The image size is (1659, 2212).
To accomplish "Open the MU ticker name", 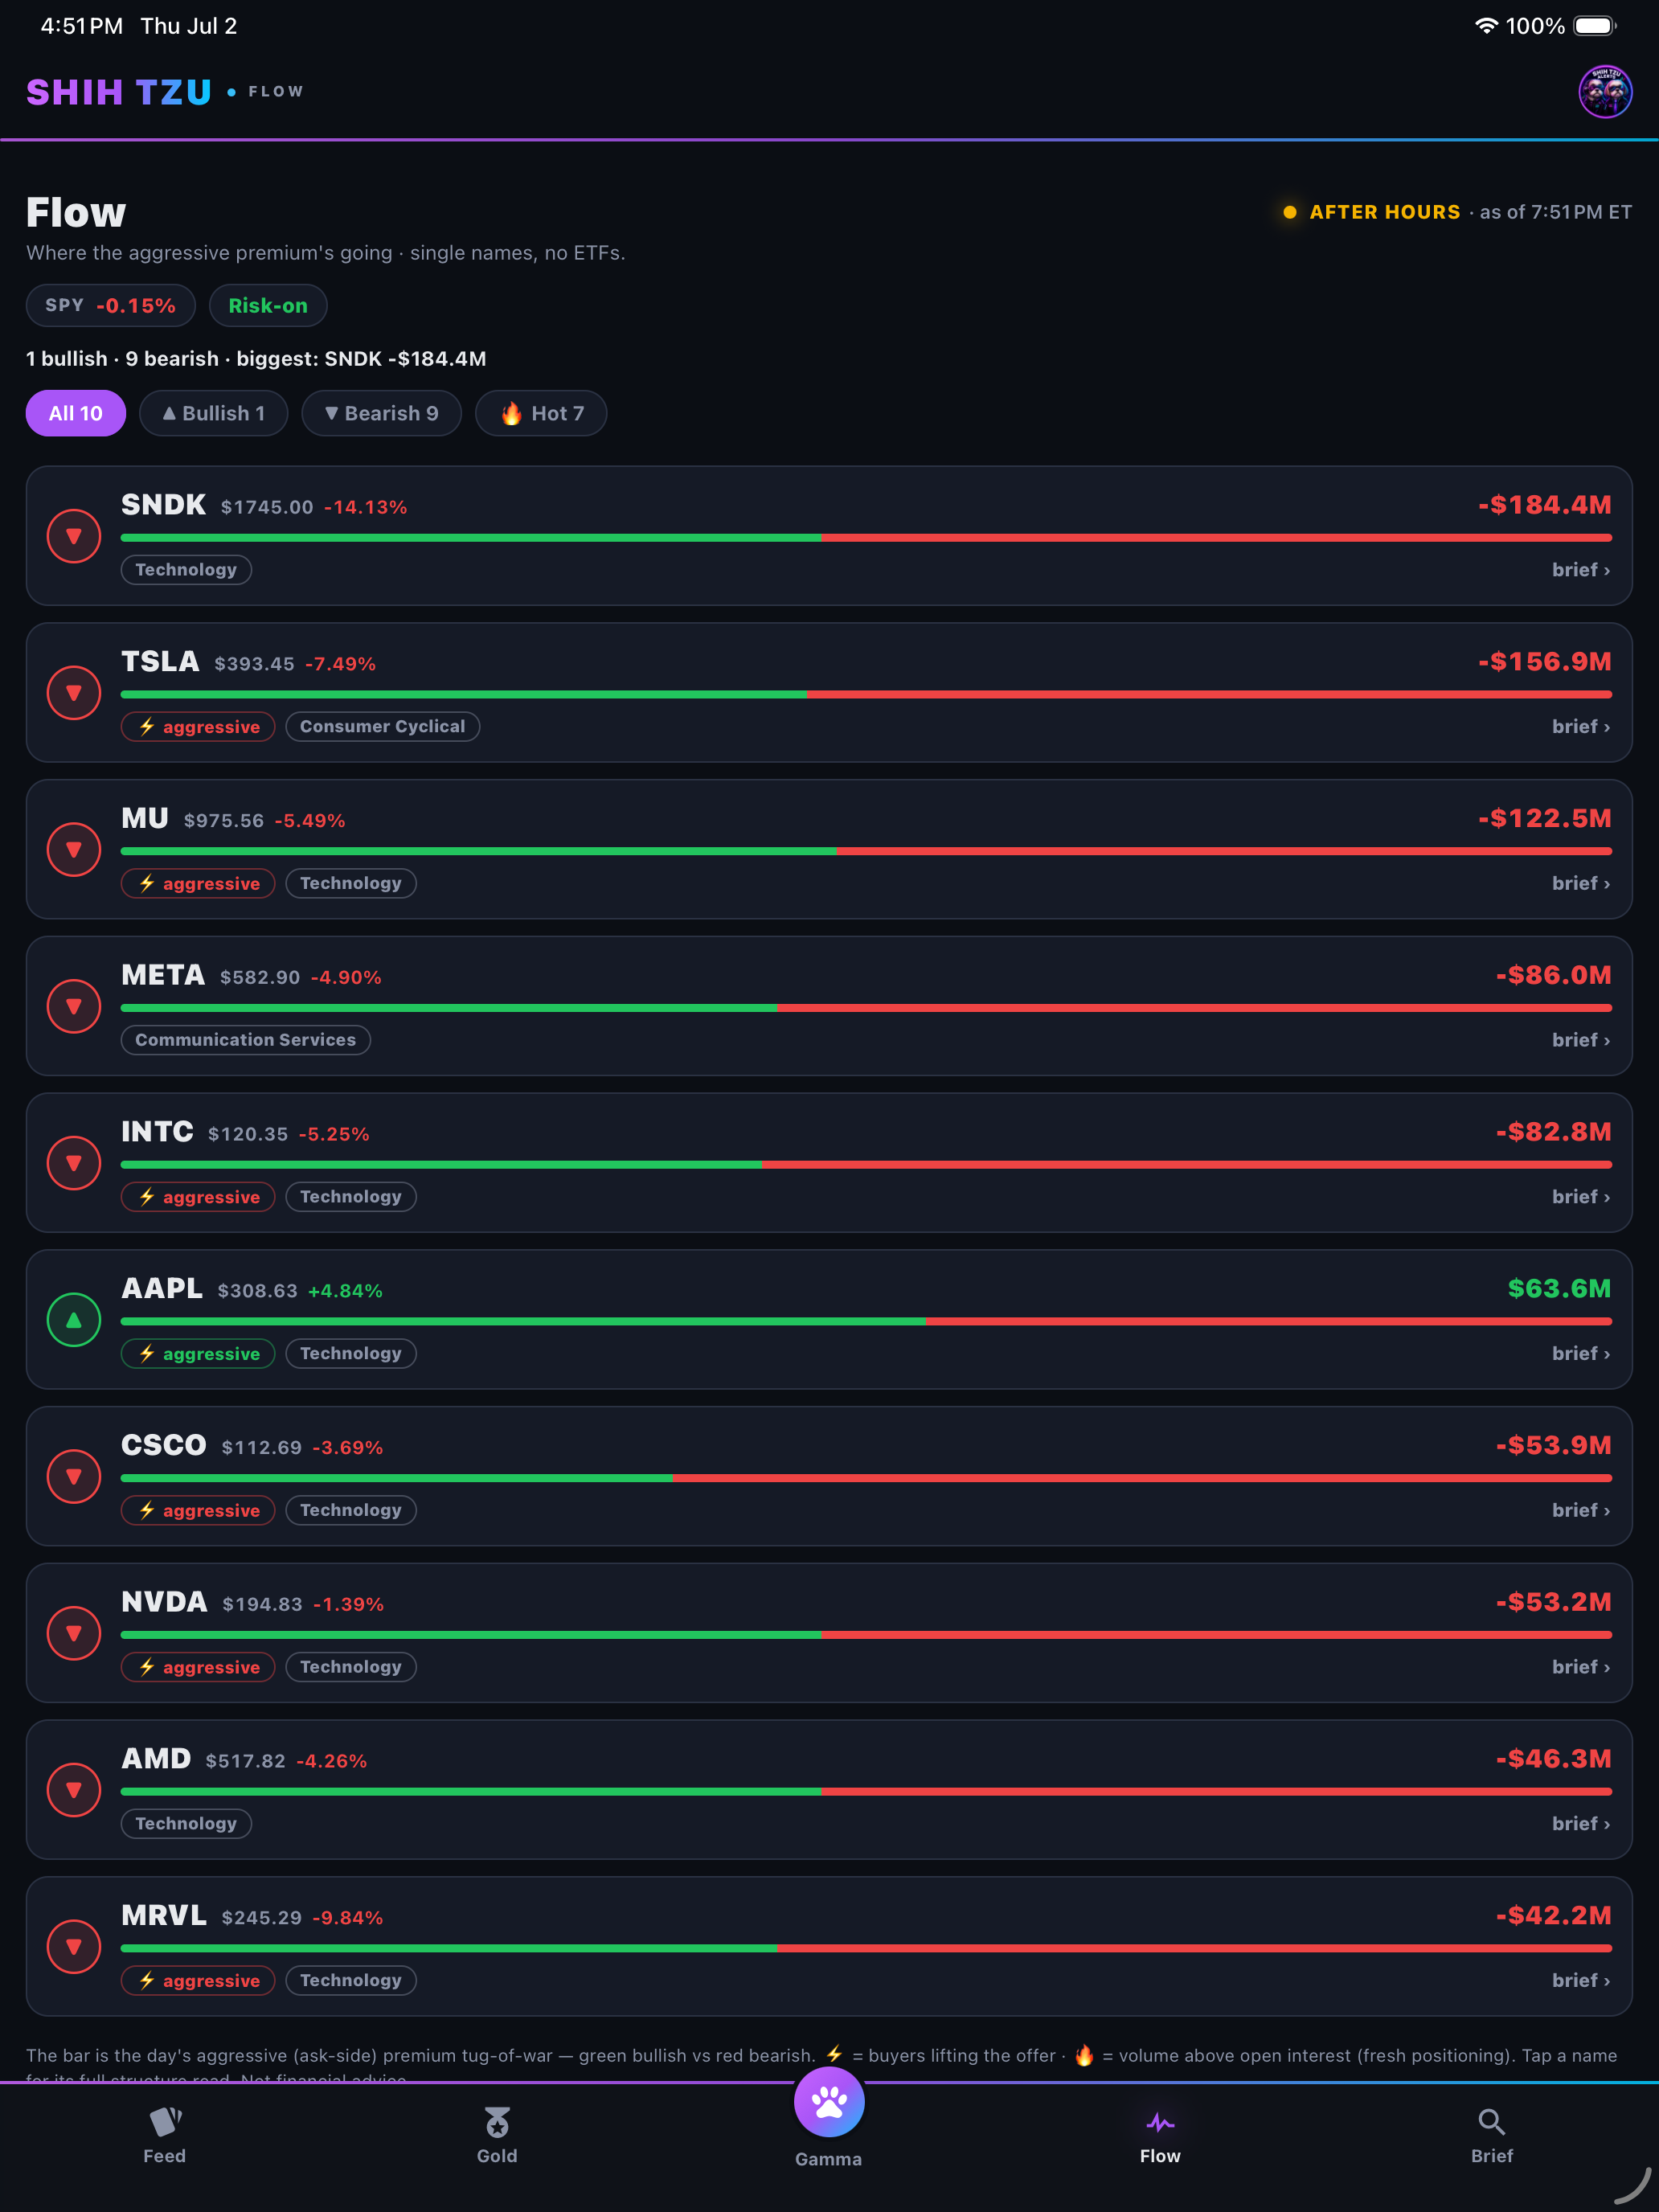I will pos(145,818).
